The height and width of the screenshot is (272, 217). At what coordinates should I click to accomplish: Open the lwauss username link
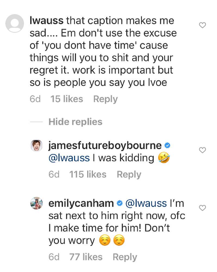(x=46, y=20)
